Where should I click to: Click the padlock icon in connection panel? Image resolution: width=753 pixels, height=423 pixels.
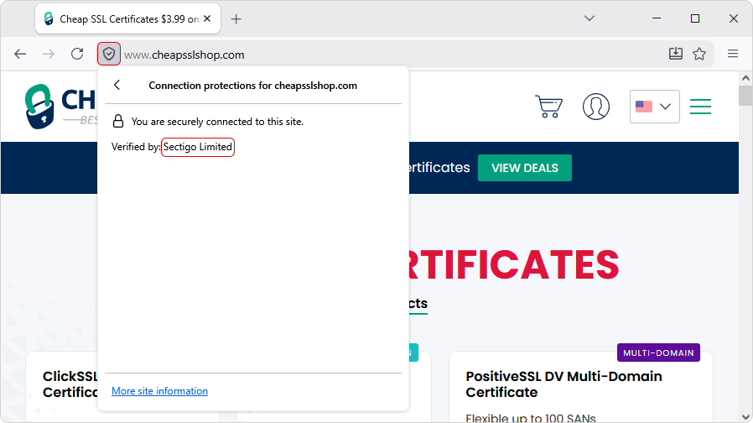tap(118, 121)
